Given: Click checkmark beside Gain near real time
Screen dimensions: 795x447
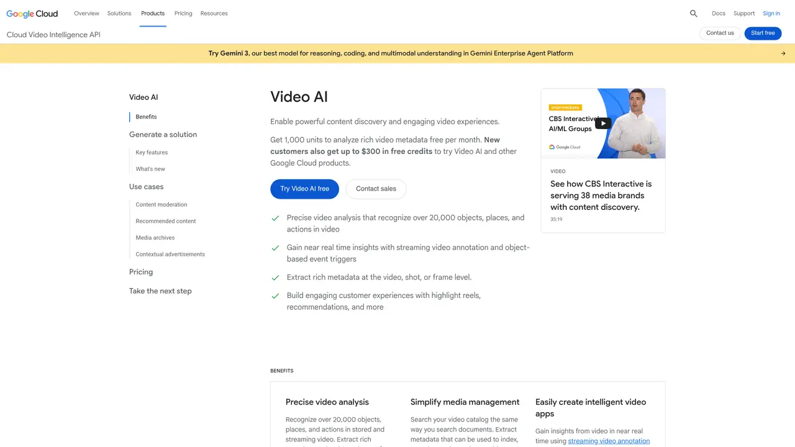Looking at the screenshot, I should tap(275, 248).
